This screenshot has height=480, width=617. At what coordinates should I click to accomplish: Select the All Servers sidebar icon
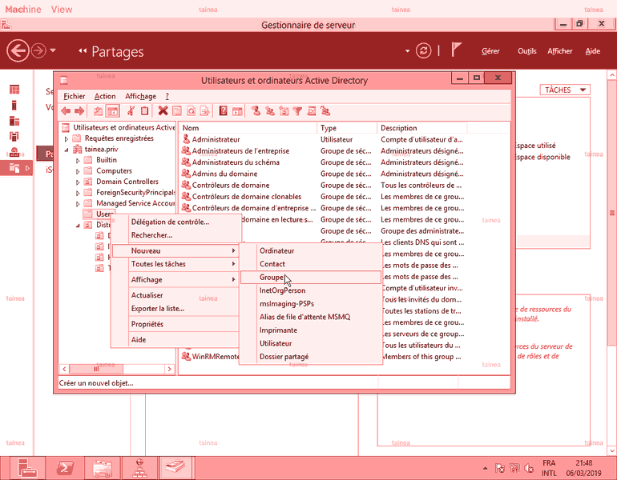click(x=14, y=121)
